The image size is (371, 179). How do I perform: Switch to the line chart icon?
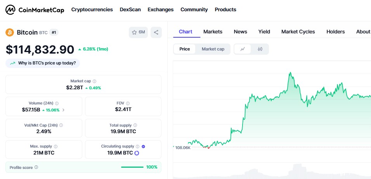tap(243, 49)
